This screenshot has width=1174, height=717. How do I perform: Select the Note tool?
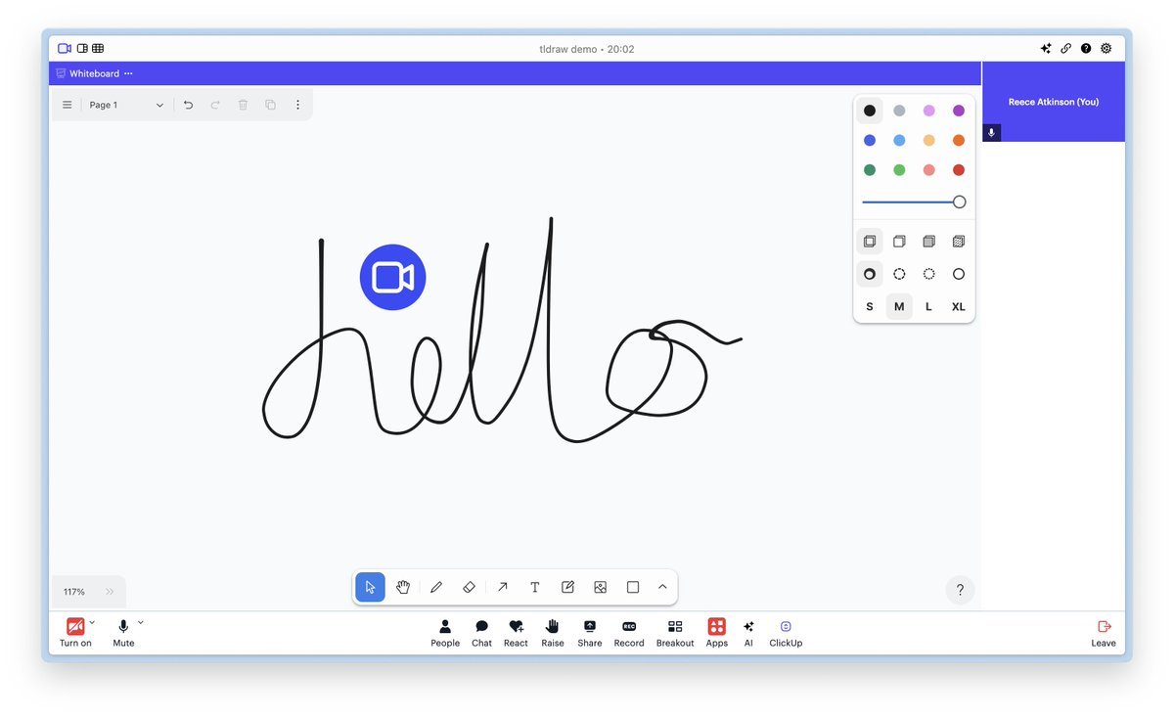[567, 587]
